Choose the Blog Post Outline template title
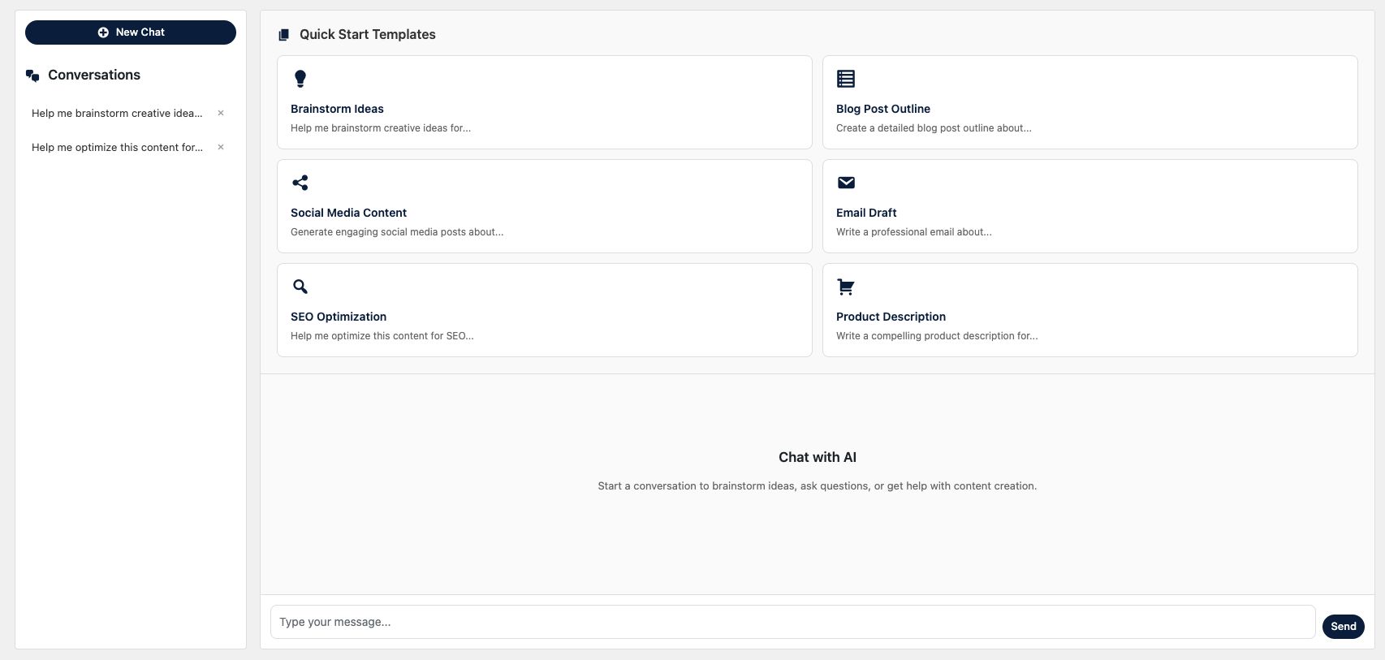The width and height of the screenshot is (1385, 660). [883, 109]
